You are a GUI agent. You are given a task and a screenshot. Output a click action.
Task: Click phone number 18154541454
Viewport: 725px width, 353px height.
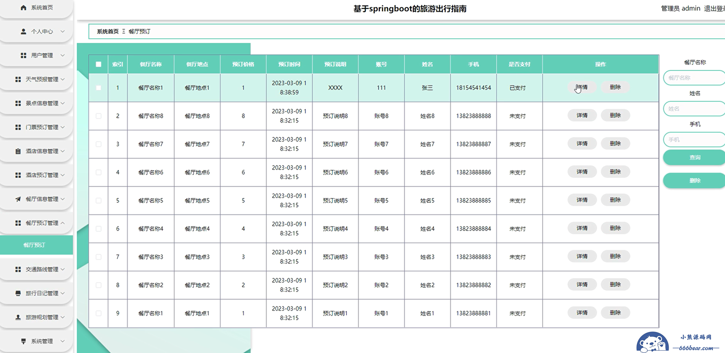click(x=473, y=88)
